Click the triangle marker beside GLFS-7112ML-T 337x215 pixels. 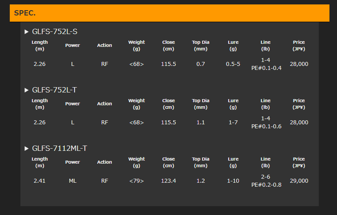[27, 149]
